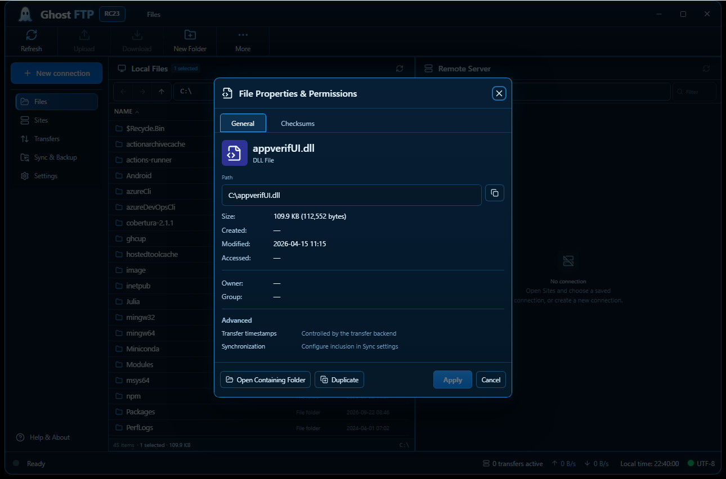Select the General tab
Screen dimensions: 726x479
coord(243,123)
